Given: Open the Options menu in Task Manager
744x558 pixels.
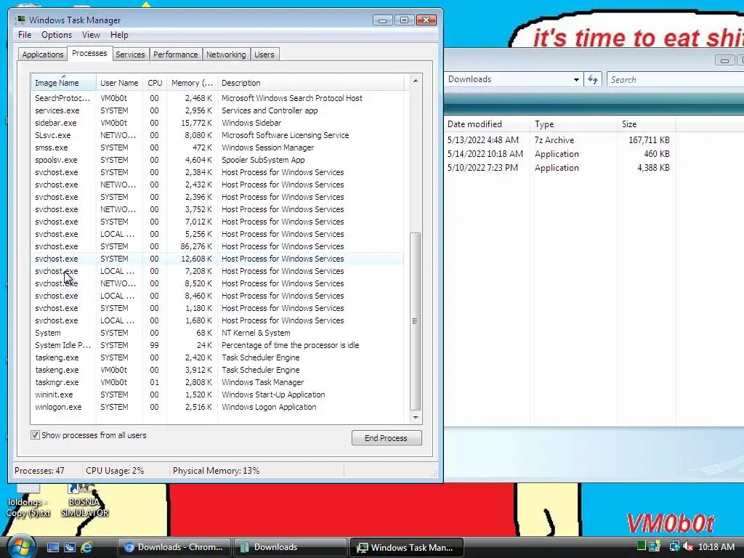Looking at the screenshot, I should [x=57, y=35].
